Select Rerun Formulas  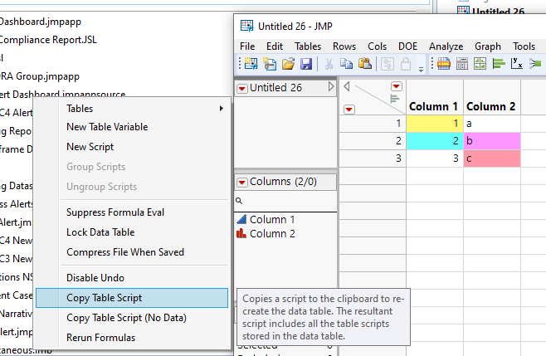pos(132,338)
